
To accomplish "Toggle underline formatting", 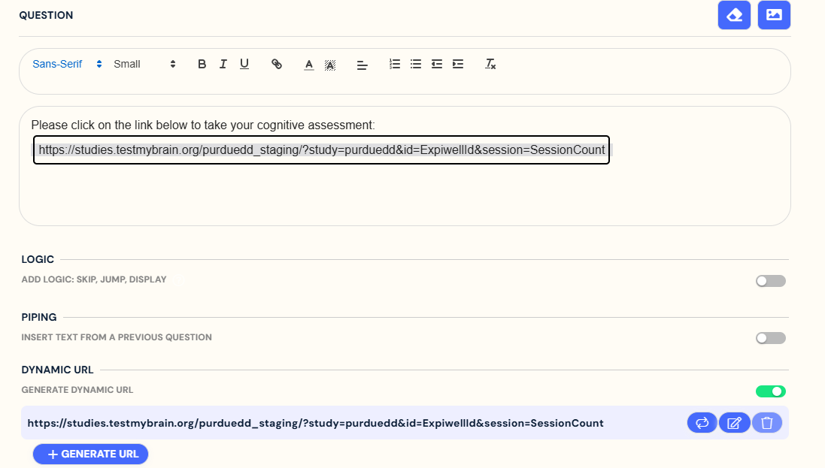I will tap(244, 64).
